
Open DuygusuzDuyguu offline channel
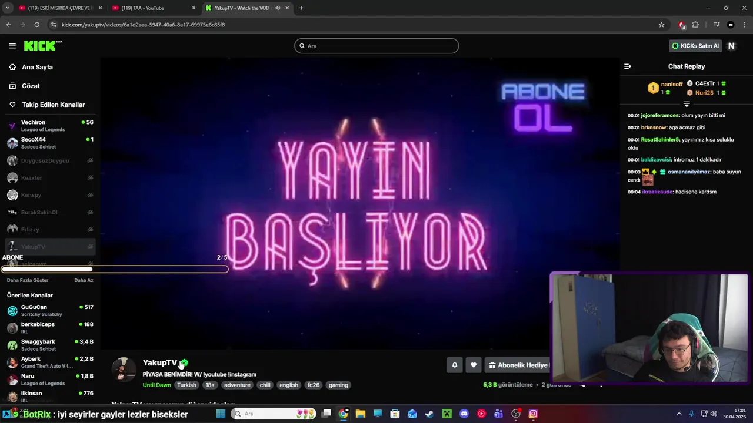tap(50, 160)
